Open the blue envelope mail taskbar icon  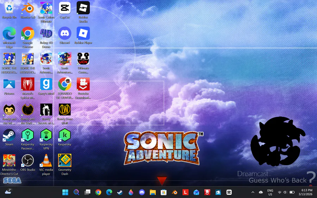click(196, 192)
